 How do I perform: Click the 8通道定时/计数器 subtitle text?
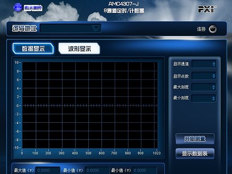(124, 11)
